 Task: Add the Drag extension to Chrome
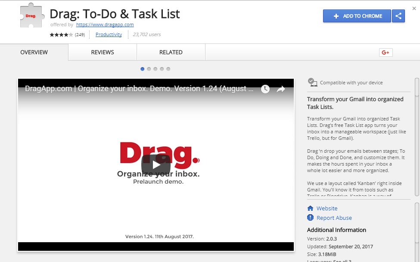(357, 16)
